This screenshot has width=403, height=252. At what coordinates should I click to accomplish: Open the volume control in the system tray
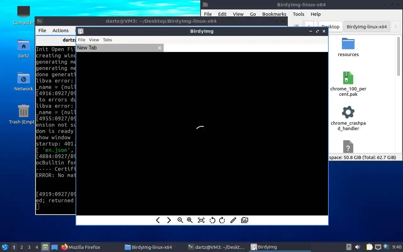click(358, 247)
